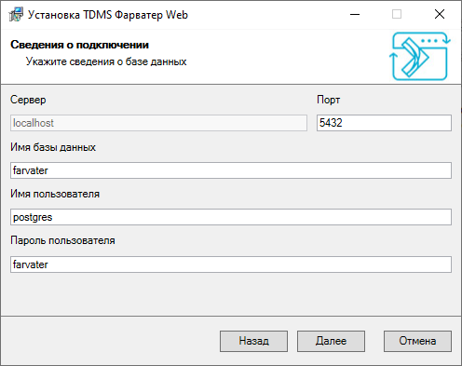Minimize the installer window
Image resolution: width=462 pixels, height=366 pixels.
(x=355, y=14)
